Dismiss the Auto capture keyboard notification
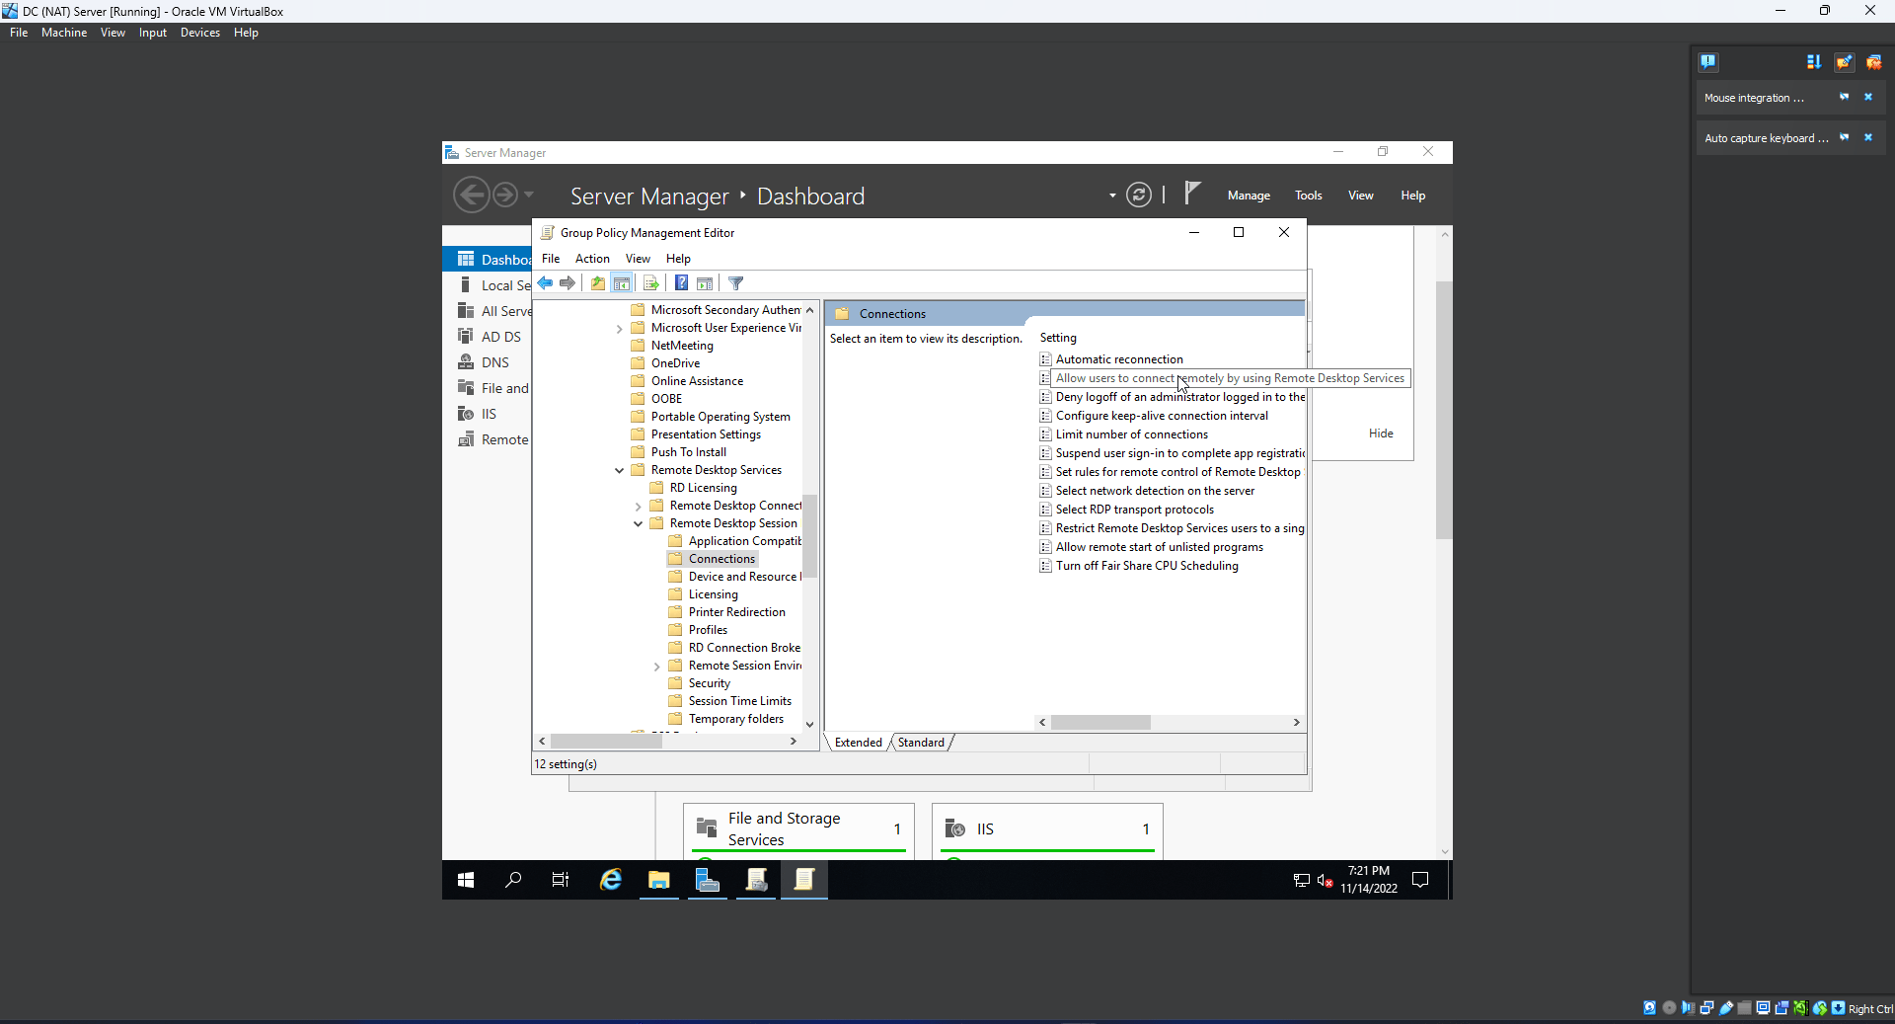This screenshot has height=1024, width=1895. point(1868,137)
